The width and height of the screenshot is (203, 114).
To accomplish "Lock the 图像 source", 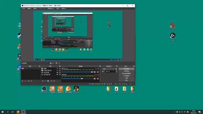I will (x=60, y=68).
